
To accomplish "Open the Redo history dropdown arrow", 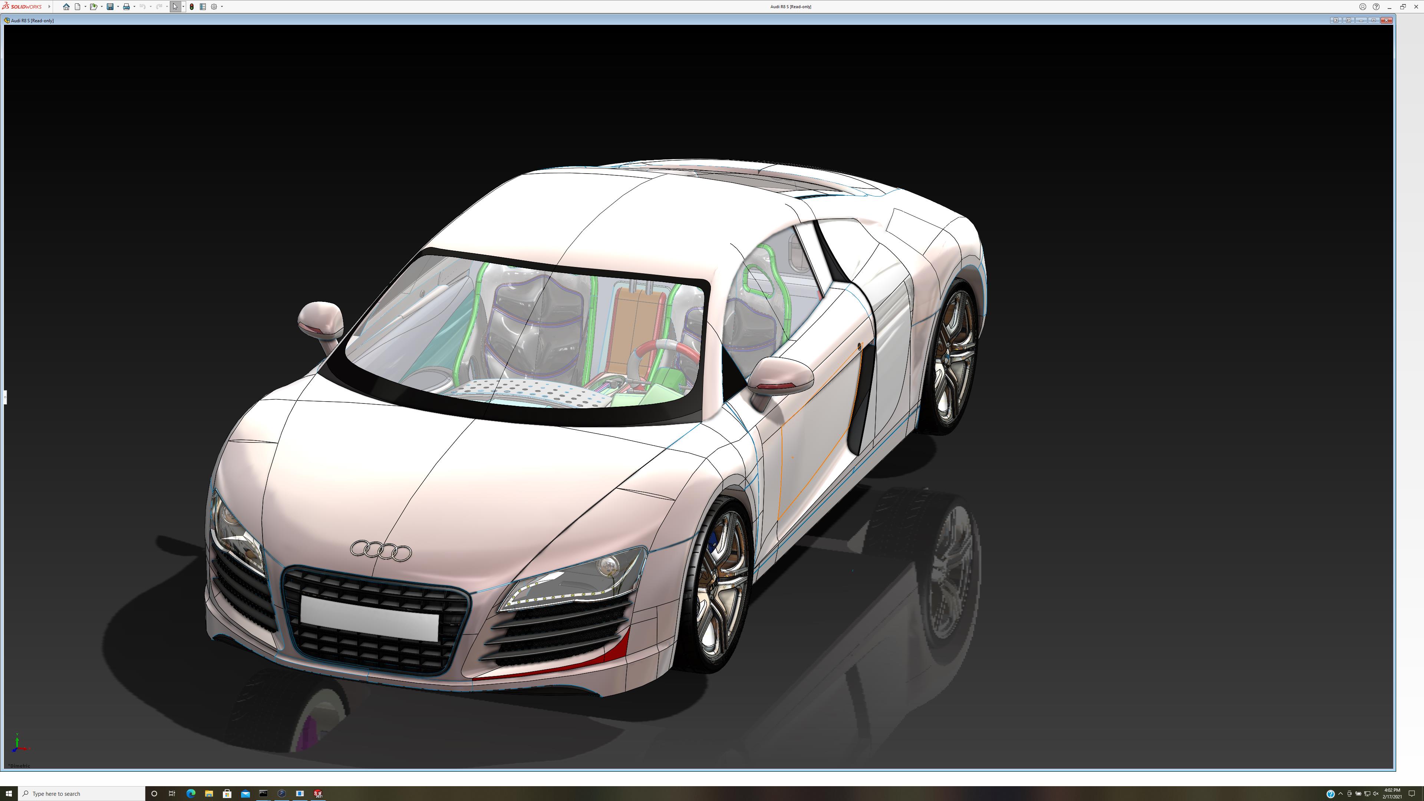I will point(167,7).
